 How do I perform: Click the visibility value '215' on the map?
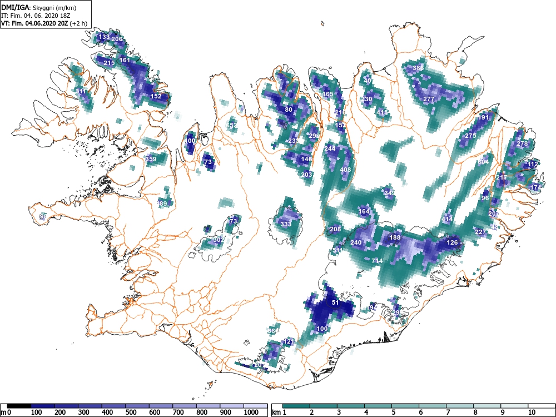[x=109, y=63]
